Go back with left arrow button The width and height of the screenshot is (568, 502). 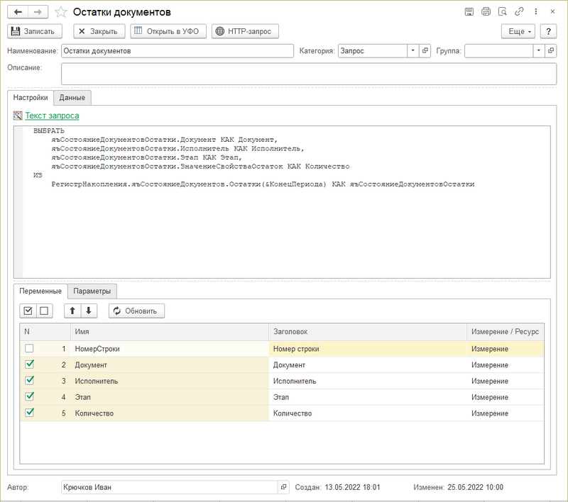(x=18, y=12)
